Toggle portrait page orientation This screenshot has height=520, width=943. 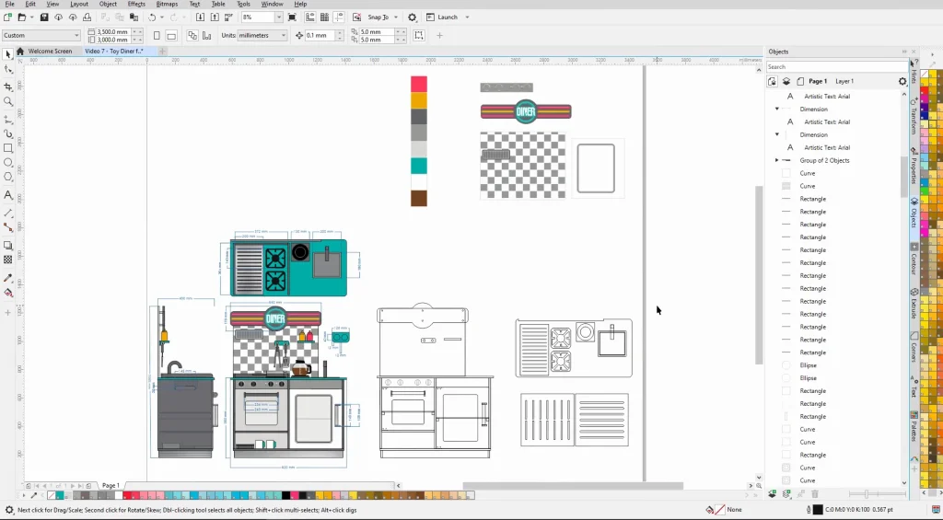157,36
